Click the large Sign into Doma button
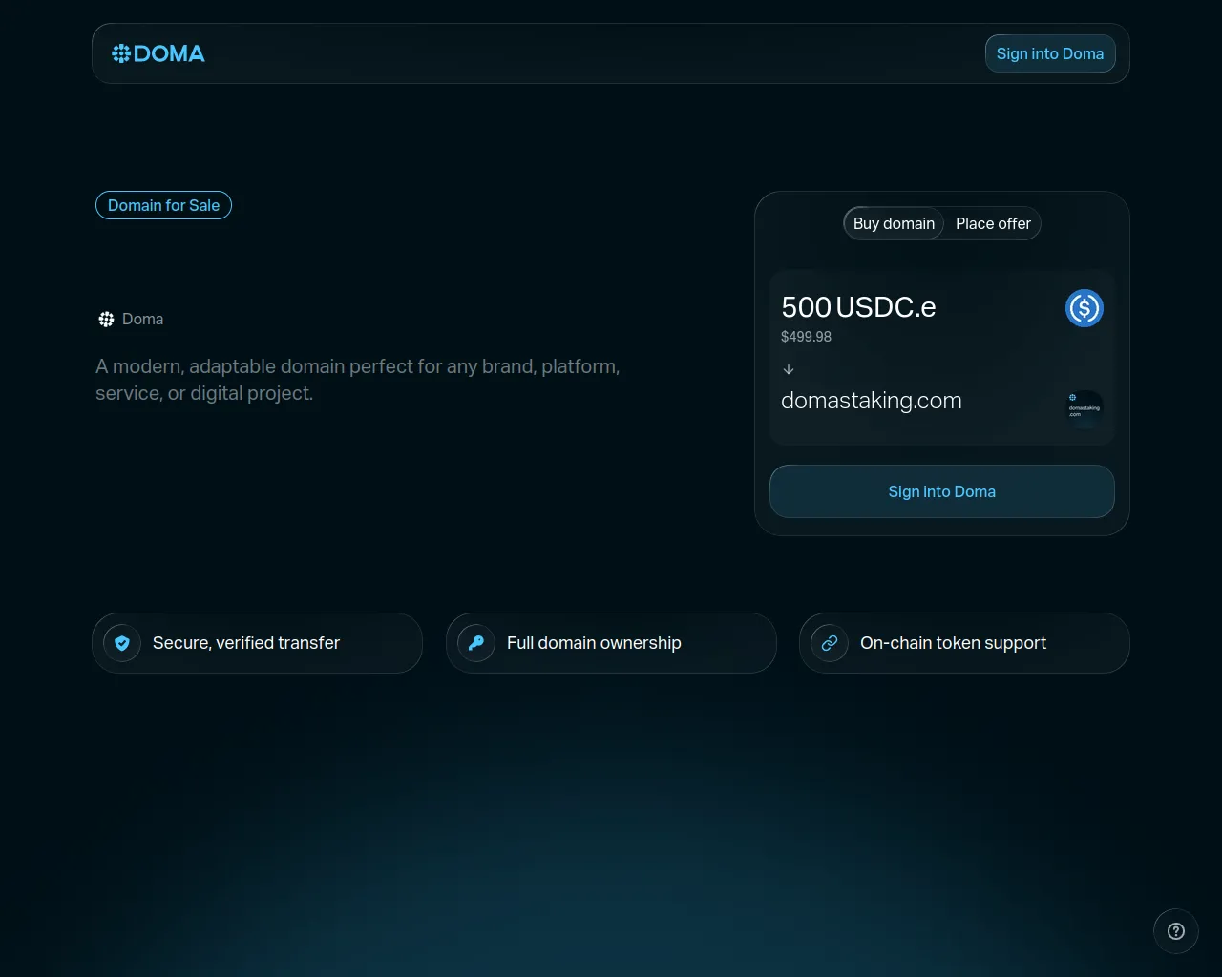Screen dimensions: 1222x977 coord(942,491)
